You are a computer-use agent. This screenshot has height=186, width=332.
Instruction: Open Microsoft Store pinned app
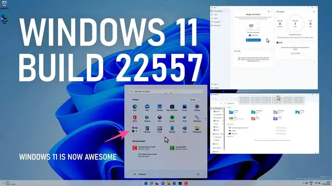pyautogui.click(x=172, y=107)
